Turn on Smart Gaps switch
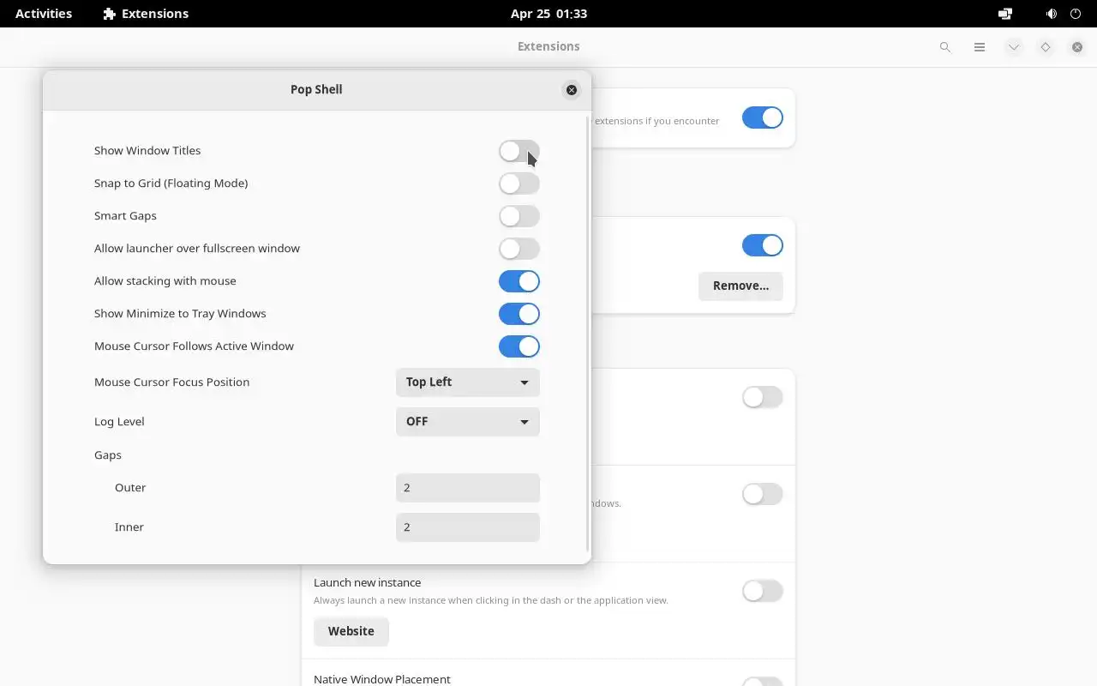1097x686 pixels. coord(519,216)
